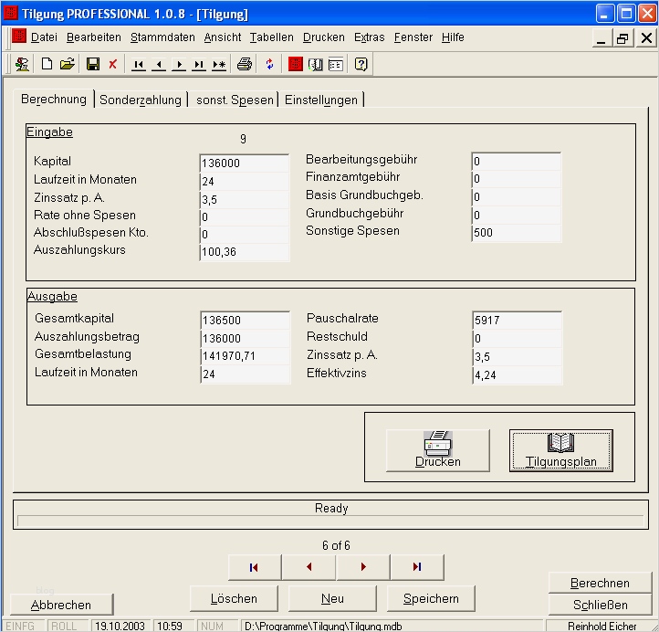Open the Drucken menu
659x632 pixels.
[x=324, y=37]
